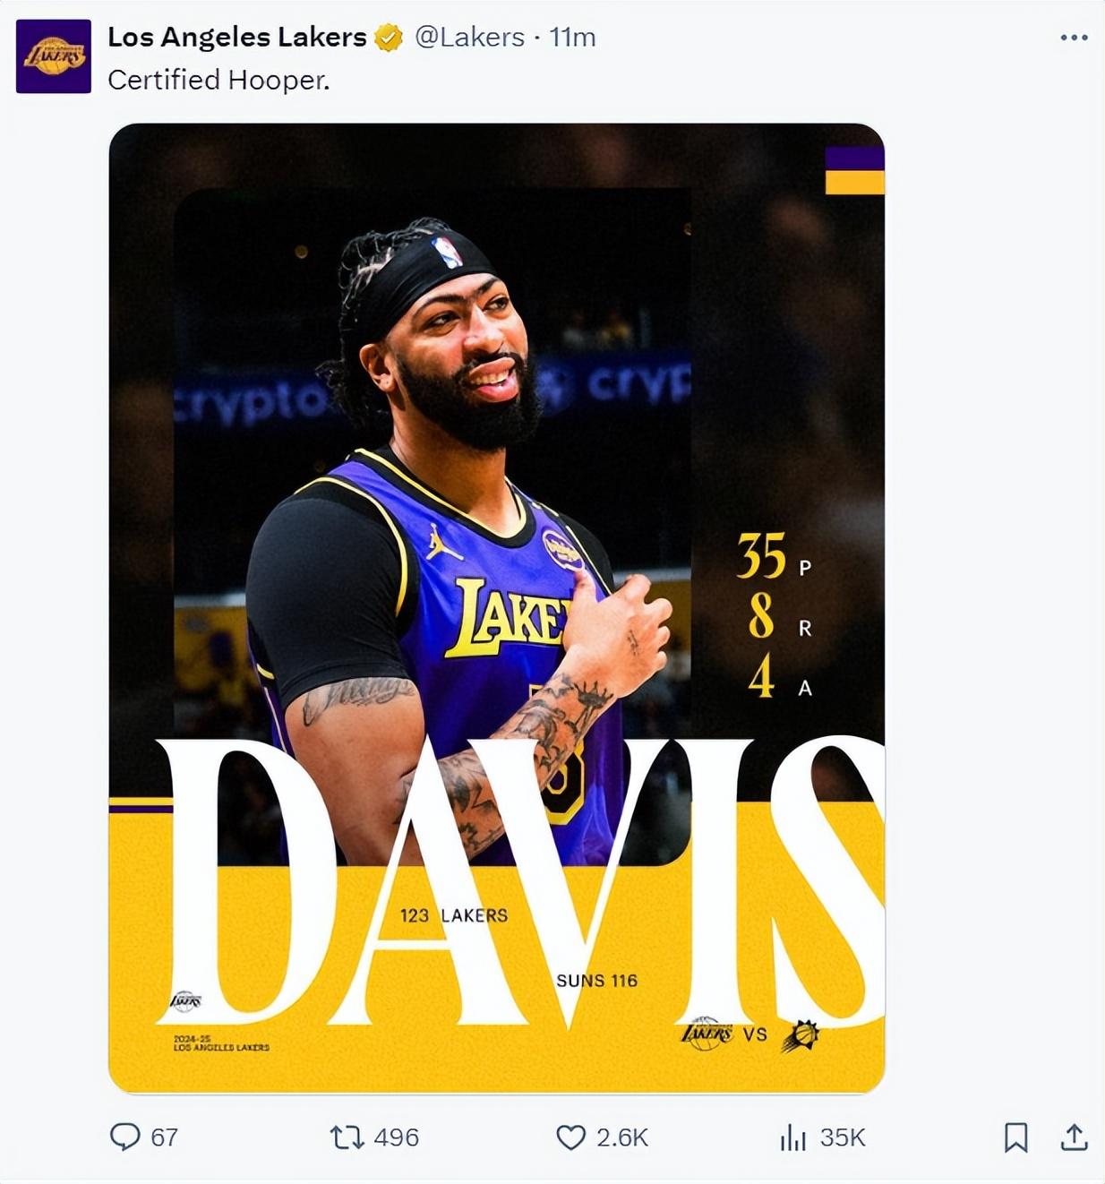The width and height of the screenshot is (1105, 1184).
Task: Click the 496 reposts count
Action: (396, 1137)
